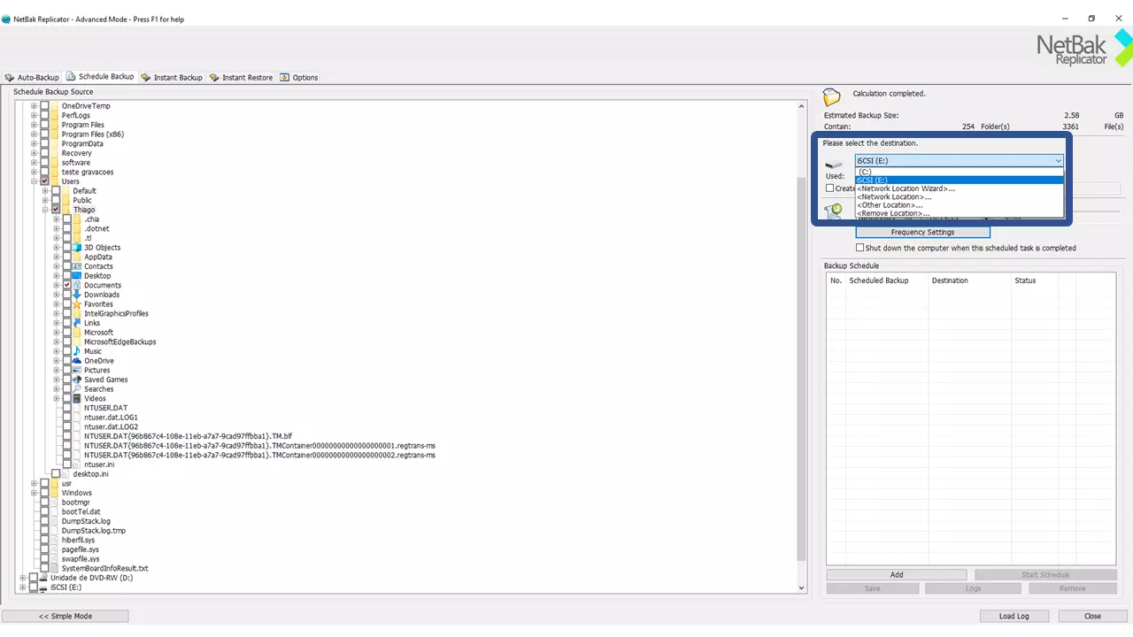Click the OneDrive cloud icon
This screenshot has width=1133, height=637.
[x=77, y=361]
